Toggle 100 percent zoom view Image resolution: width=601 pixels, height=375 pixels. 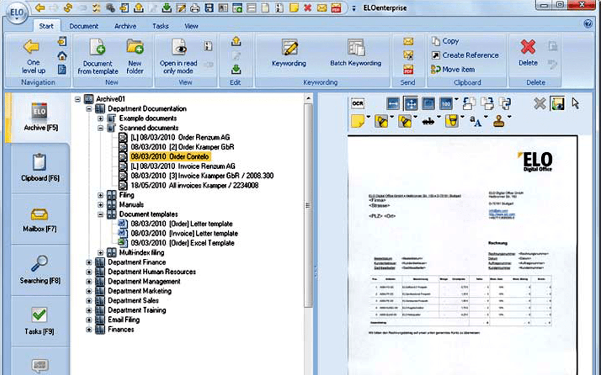(x=446, y=104)
